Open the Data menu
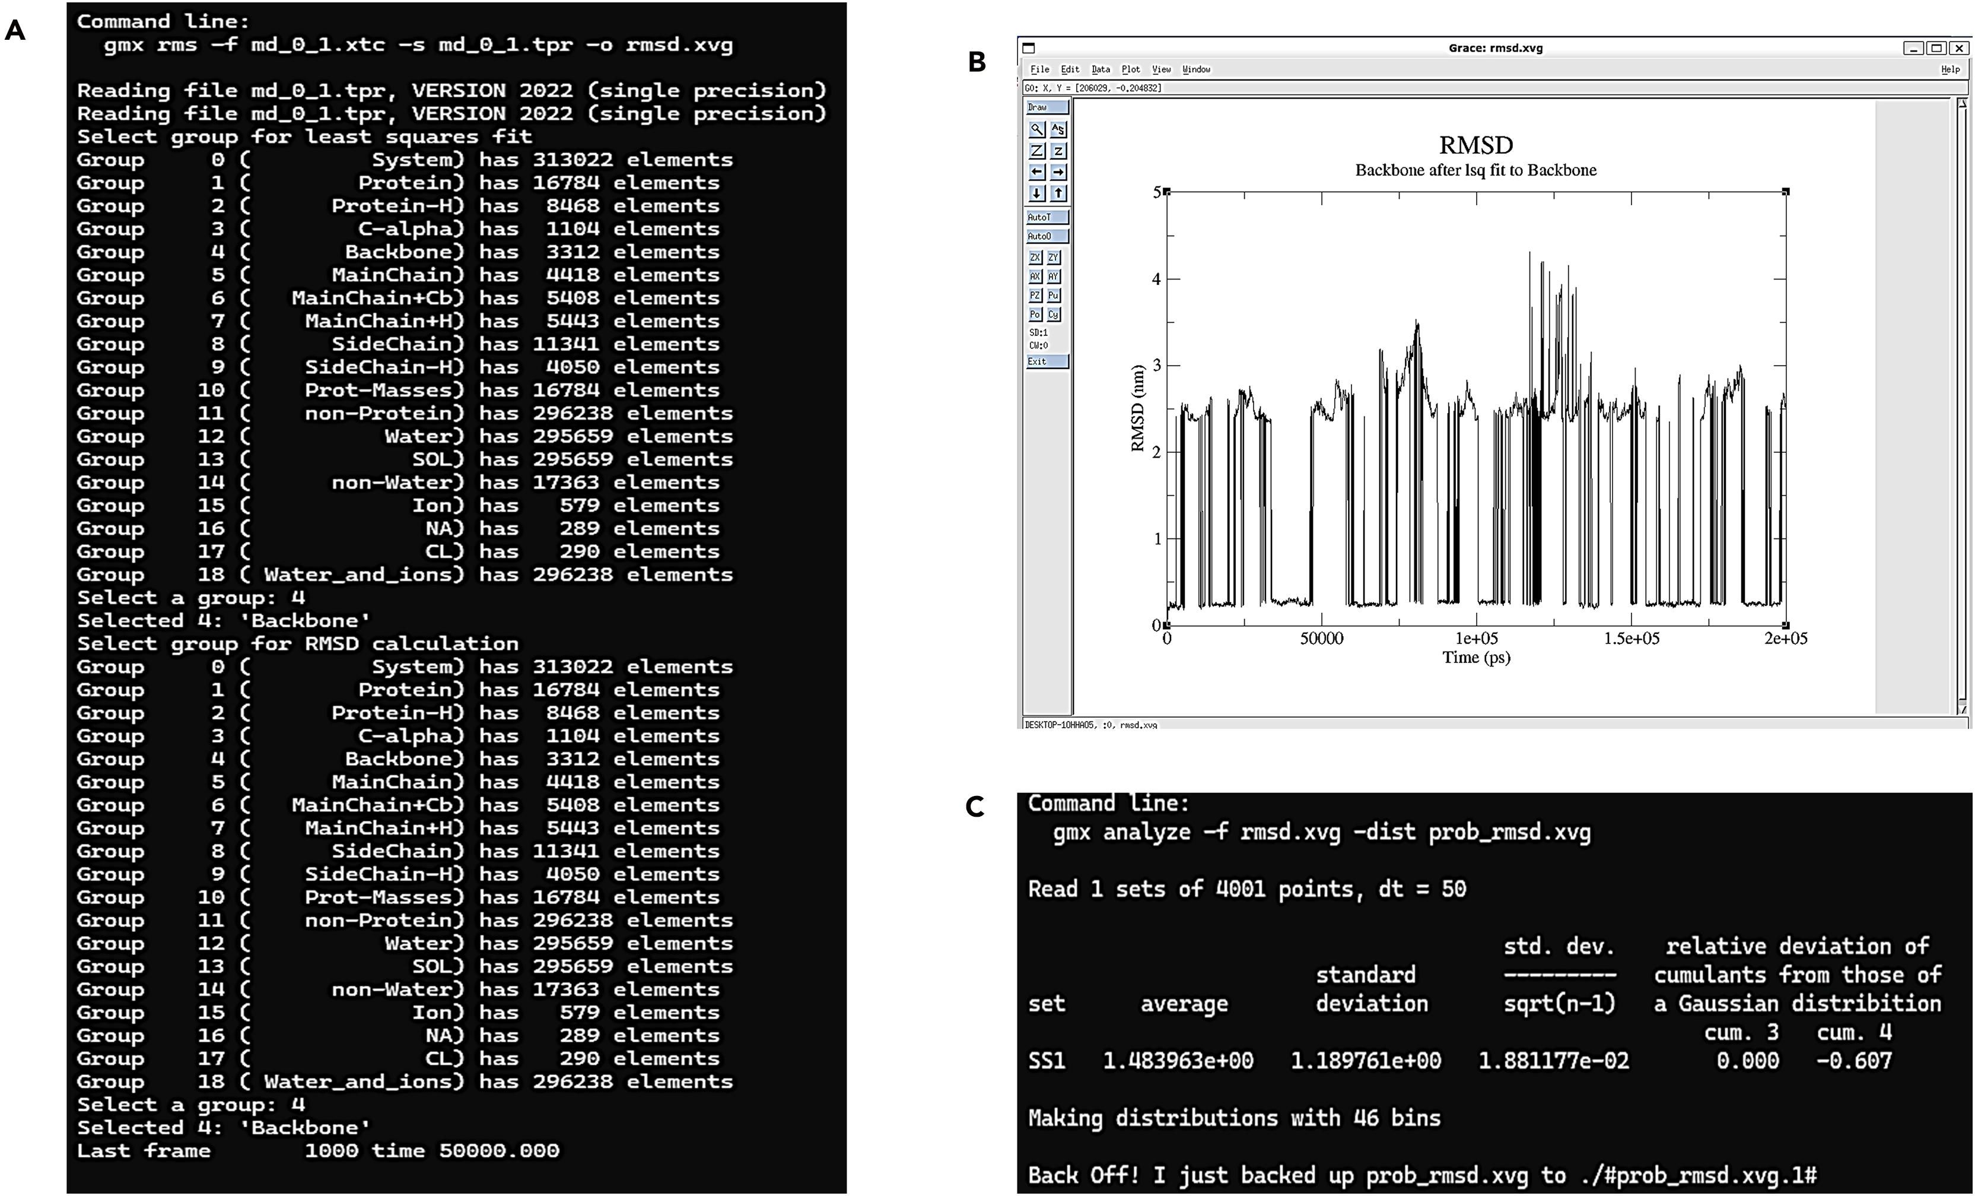Image resolution: width=1975 pixels, height=1196 pixels. (x=1101, y=70)
